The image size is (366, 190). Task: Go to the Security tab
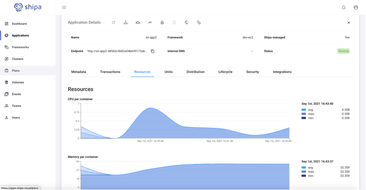pos(252,72)
